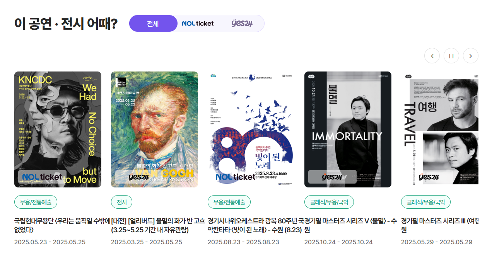480x257 pixels.
Task: Switch to the NOL ticket tab
Action: (x=198, y=24)
